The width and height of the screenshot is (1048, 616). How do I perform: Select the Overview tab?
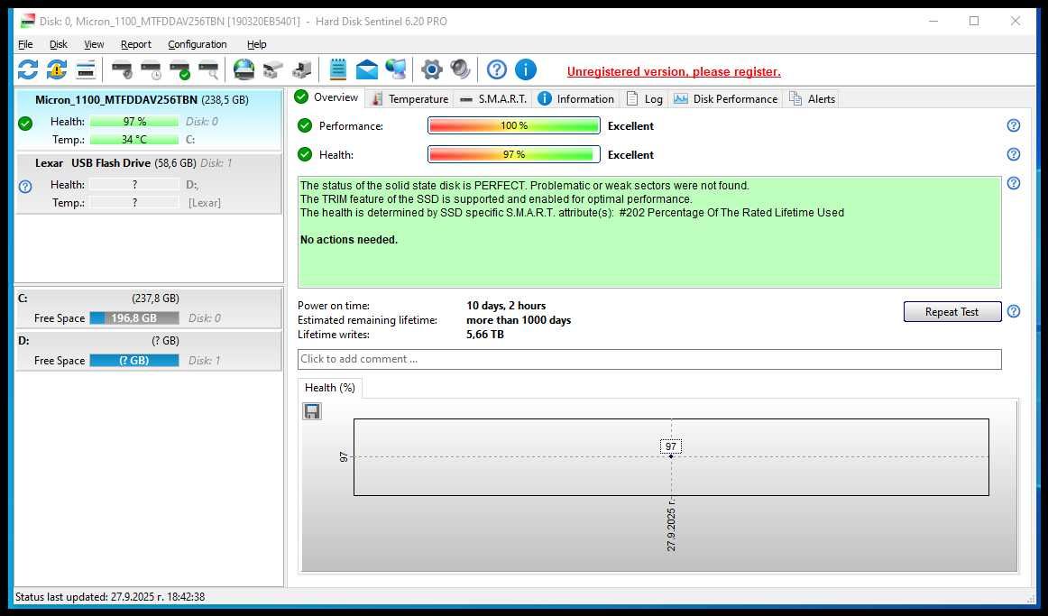click(x=327, y=97)
